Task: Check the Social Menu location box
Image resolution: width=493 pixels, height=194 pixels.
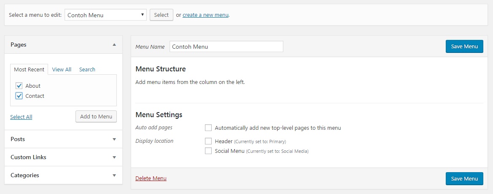Action: pos(208,151)
